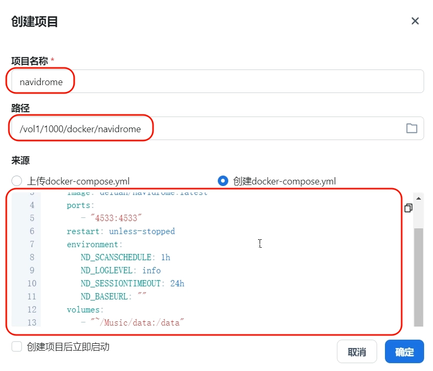Image resolution: width=433 pixels, height=371 pixels.
Task: Enable 创建项目后立即启动 checkbox
Action: tap(17, 346)
